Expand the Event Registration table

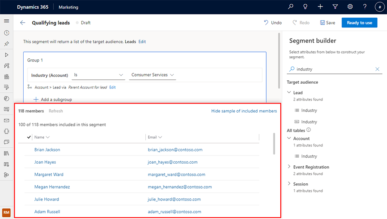click(289, 167)
